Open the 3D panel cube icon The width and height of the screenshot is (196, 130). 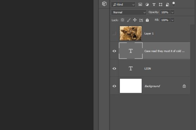click(x=104, y=4)
